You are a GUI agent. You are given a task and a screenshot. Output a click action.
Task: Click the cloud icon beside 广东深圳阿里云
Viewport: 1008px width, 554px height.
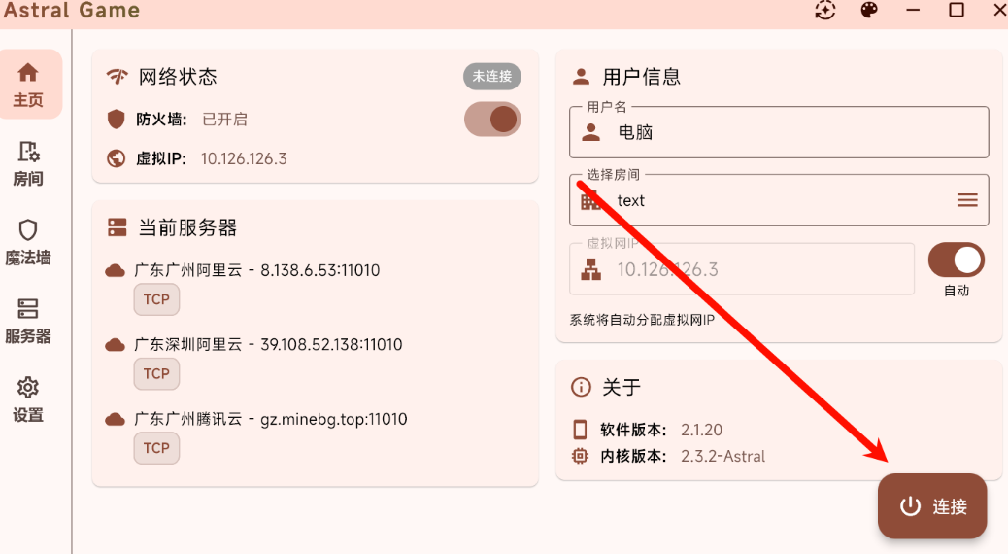click(x=115, y=346)
